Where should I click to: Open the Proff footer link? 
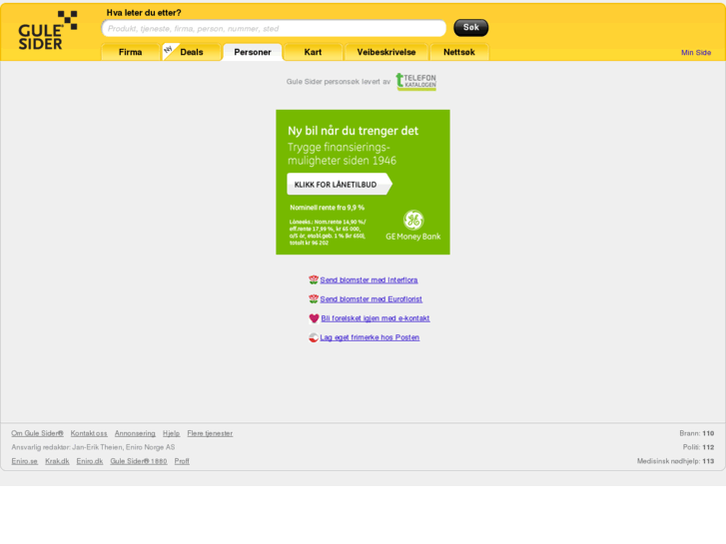tap(182, 461)
